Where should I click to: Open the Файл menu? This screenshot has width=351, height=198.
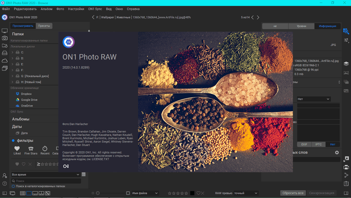tap(6, 9)
